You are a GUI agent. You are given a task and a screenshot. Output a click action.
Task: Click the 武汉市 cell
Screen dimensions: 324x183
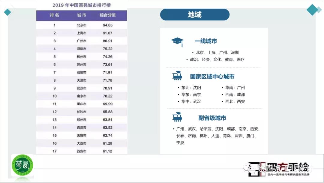tap(82, 88)
